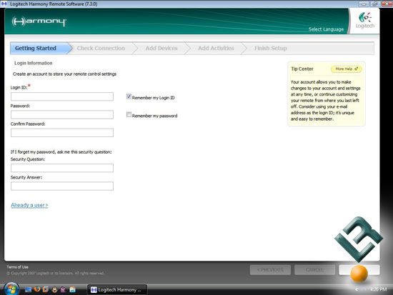The image size is (393, 295).
Task: Open the media player quick launch icon
Action: coord(46,289)
